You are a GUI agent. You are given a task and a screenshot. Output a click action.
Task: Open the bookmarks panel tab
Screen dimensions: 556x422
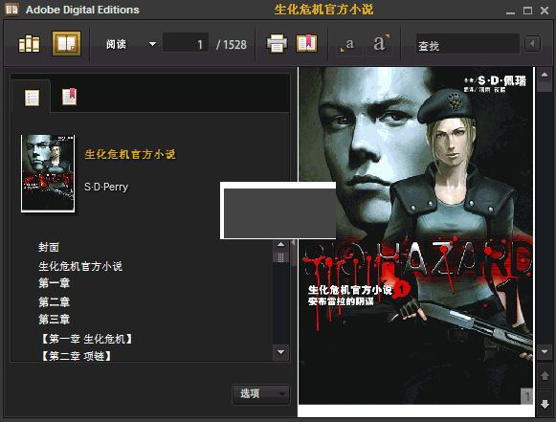click(x=69, y=97)
